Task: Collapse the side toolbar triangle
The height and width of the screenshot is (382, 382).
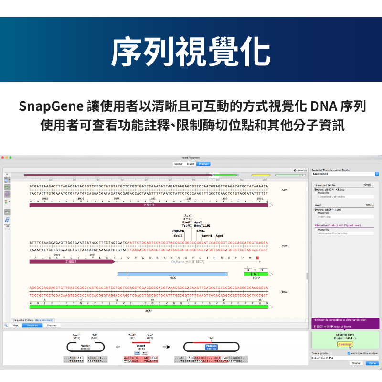Action: pos(7,174)
